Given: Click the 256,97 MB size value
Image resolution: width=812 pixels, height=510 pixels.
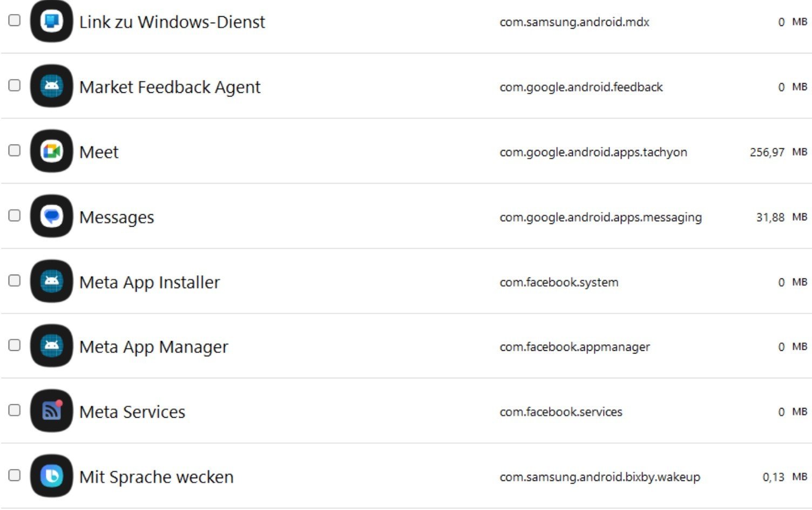Looking at the screenshot, I should tap(777, 152).
